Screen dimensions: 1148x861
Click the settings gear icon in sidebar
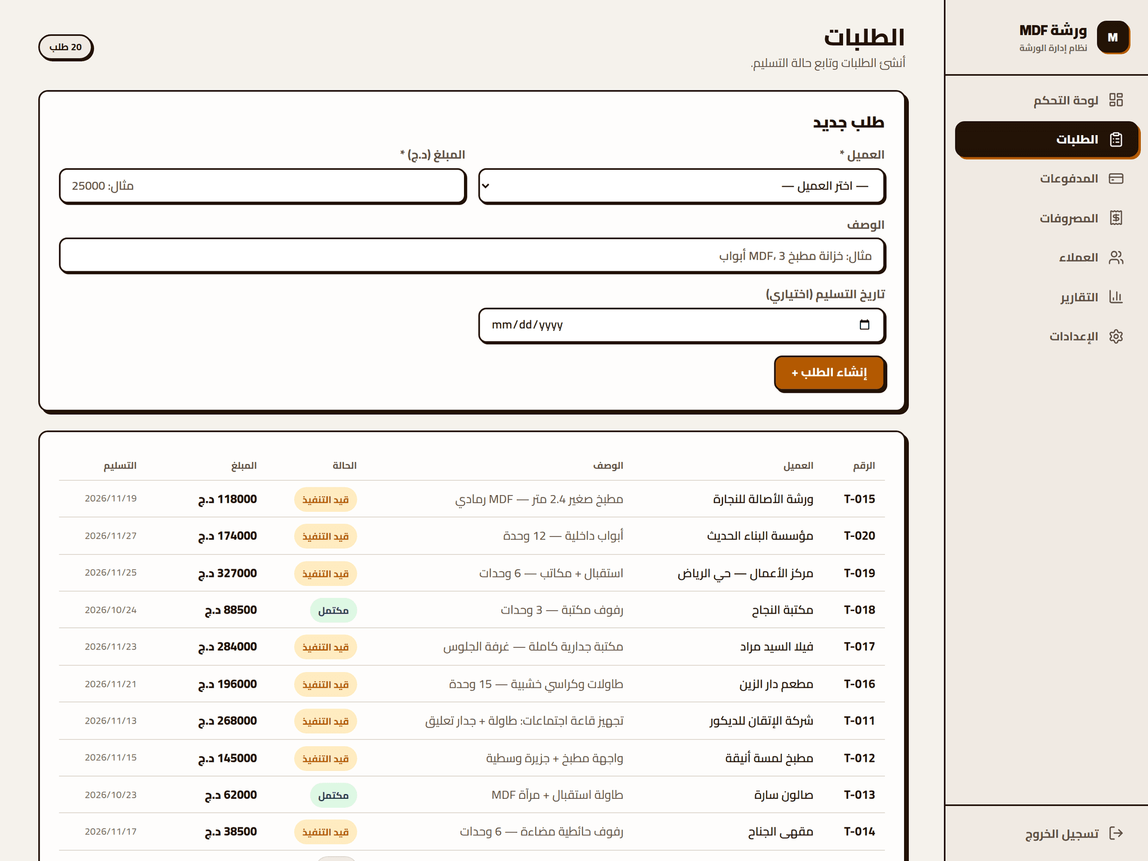point(1116,337)
